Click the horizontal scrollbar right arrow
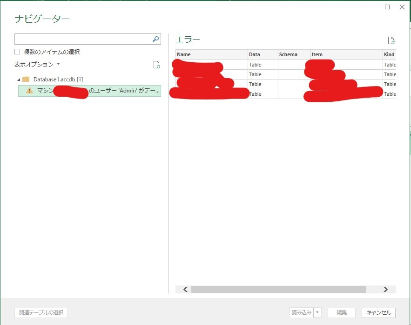The image size is (411, 325). (x=385, y=289)
